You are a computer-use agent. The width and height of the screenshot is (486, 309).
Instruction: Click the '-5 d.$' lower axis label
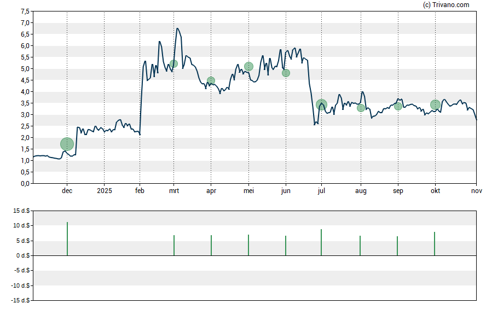[x=22, y=270]
